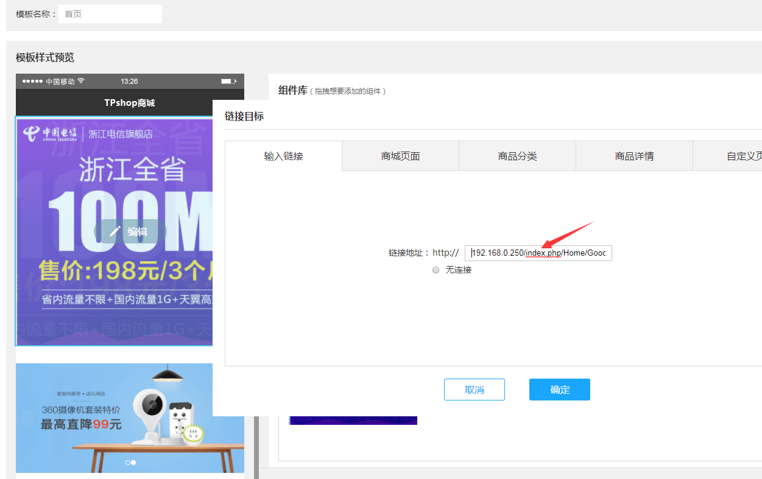Image resolution: width=762 pixels, height=479 pixels.
Task: Switch to the 商品分类 tab
Action: [517, 156]
